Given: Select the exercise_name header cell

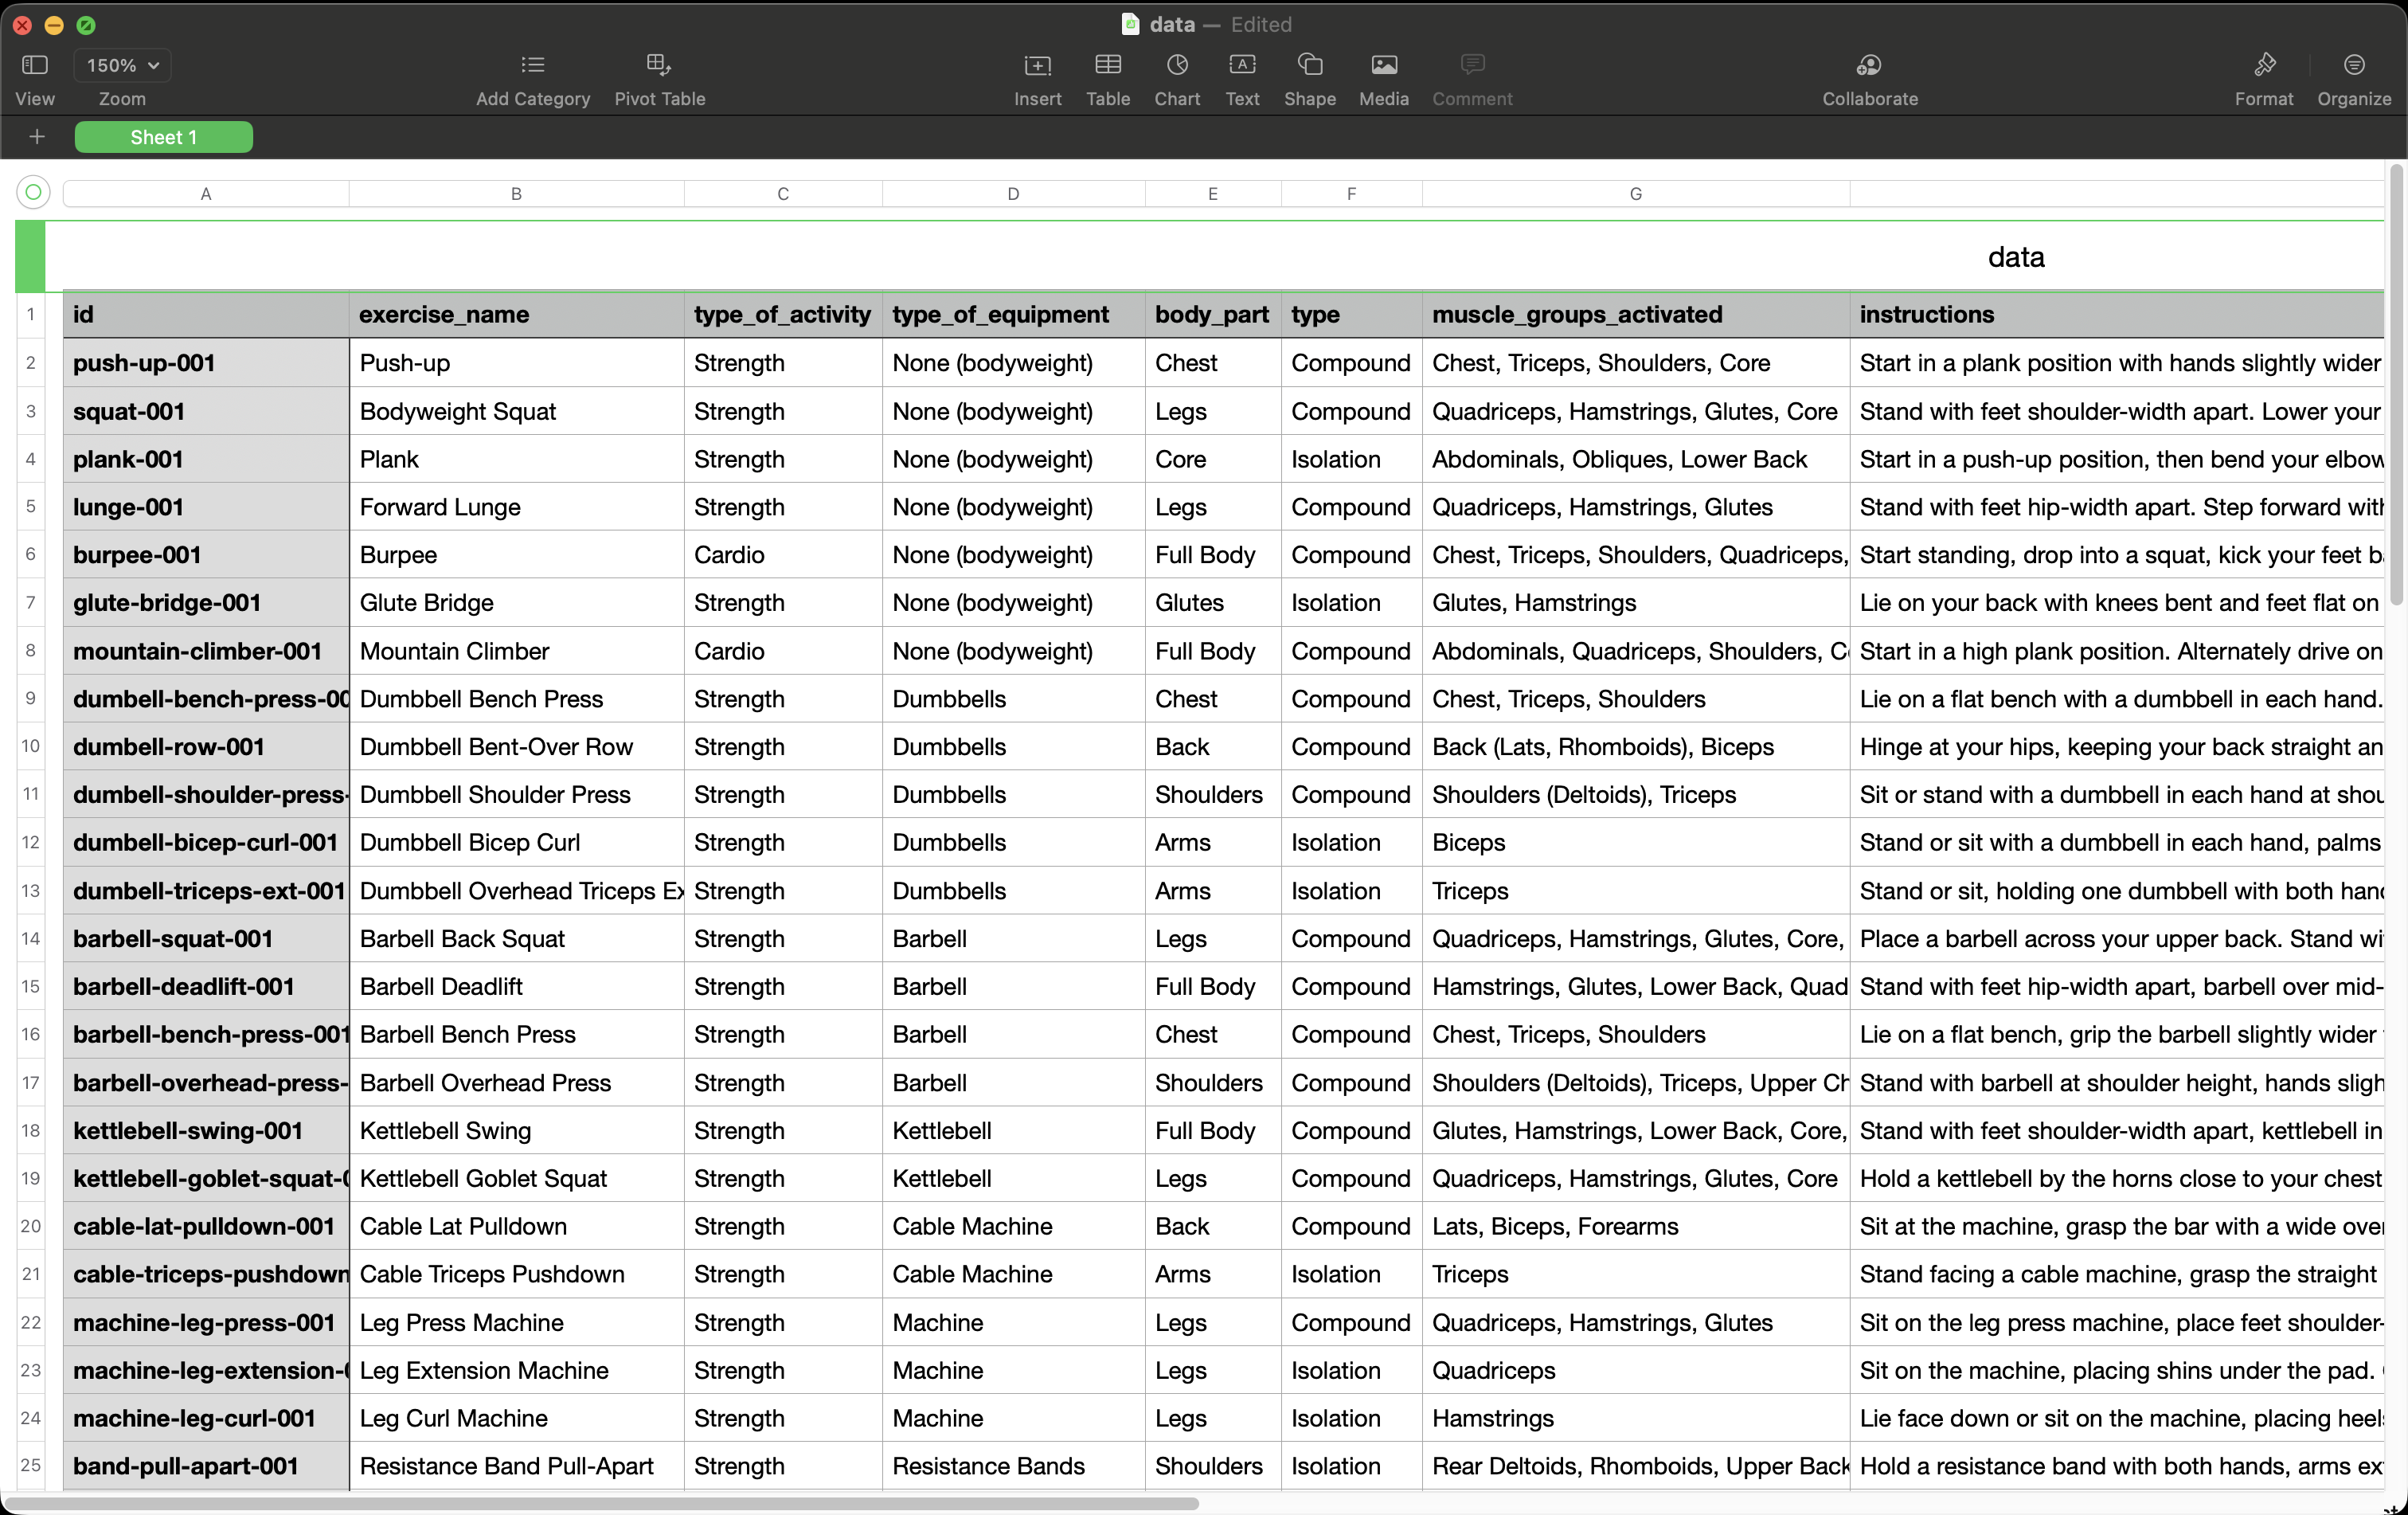Looking at the screenshot, I should tap(516, 315).
